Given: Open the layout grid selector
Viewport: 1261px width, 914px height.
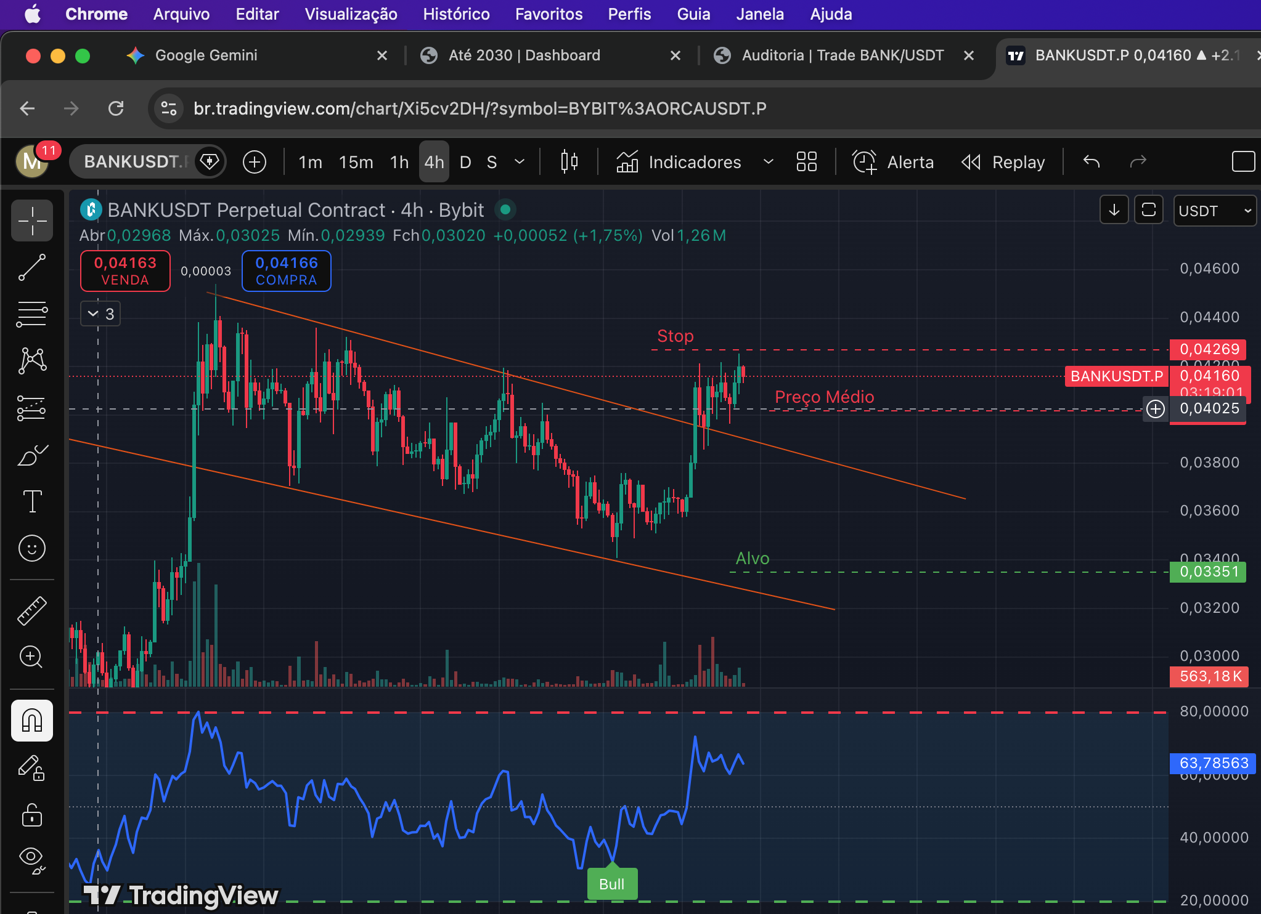Looking at the screenshot, I should click(x=806, y=162).
